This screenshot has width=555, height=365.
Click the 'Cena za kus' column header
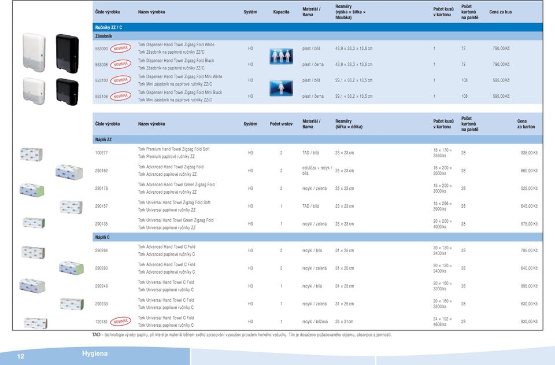coord(501,12)
